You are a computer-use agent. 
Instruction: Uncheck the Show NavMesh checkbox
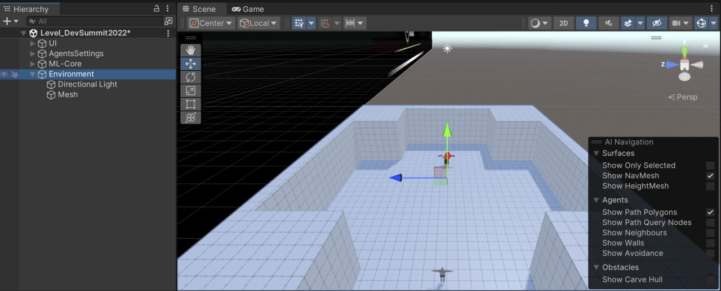click(710, 176)
